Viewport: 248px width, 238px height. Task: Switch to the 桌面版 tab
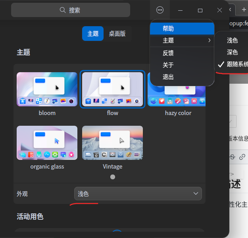117,34
